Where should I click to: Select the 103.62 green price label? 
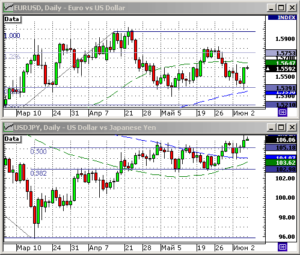click(281, 162)
